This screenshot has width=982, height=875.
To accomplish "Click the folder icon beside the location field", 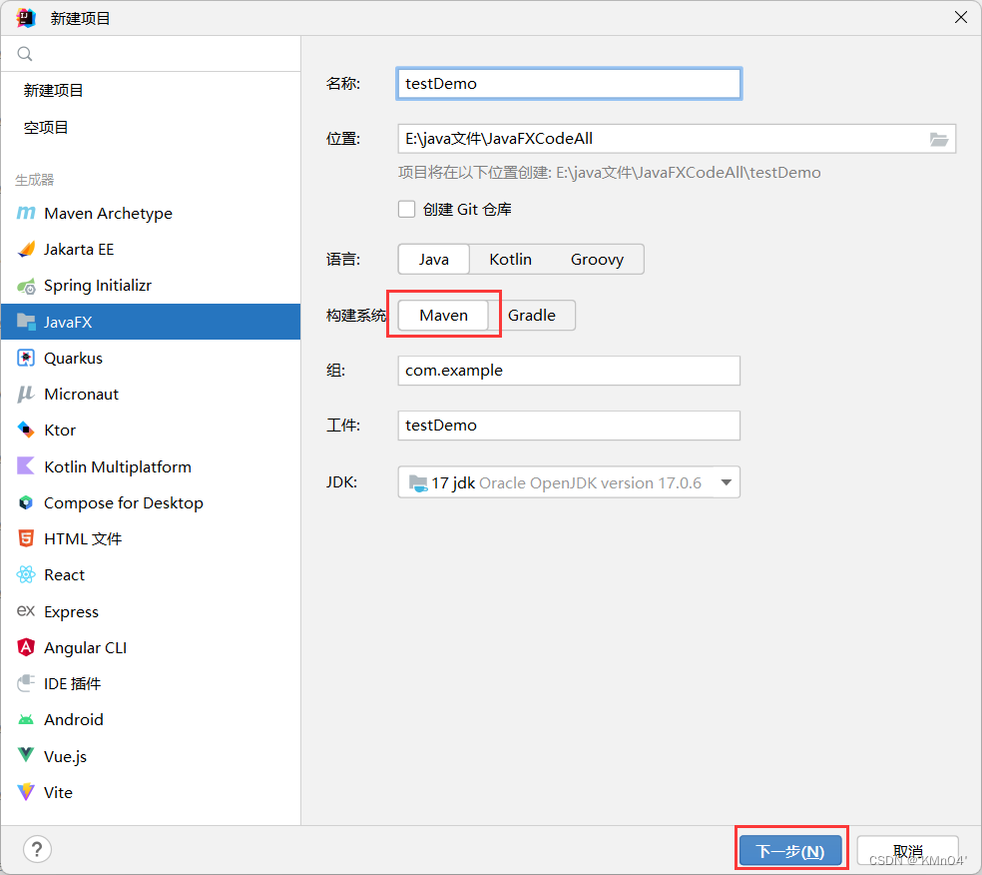I will [x=939, y=139].
